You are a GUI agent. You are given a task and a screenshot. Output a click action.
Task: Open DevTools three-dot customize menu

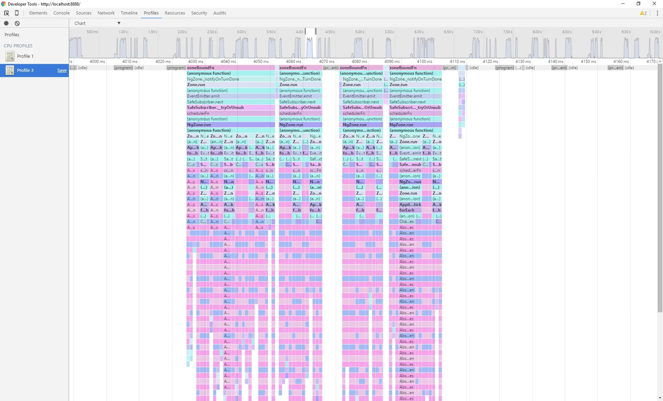[657, 13]
